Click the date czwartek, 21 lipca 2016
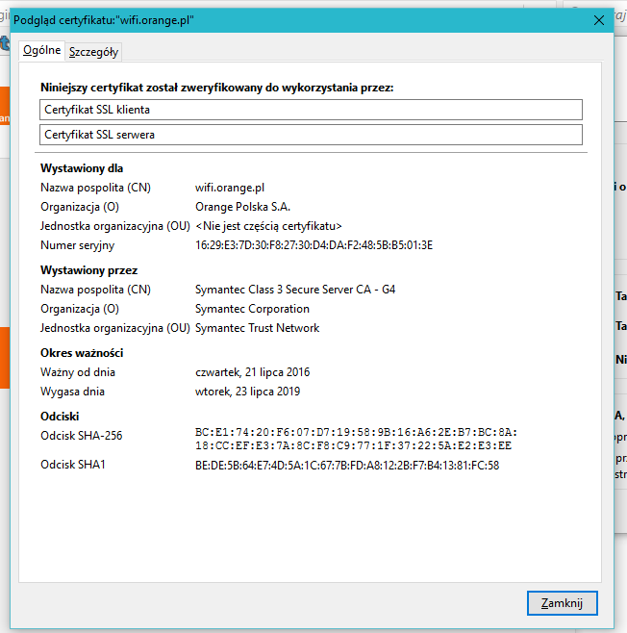The image size is (627, 633). [x=252, y=372]
